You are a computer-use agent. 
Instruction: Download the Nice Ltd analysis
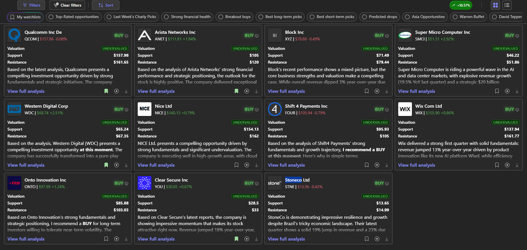[x=256, y=165]
